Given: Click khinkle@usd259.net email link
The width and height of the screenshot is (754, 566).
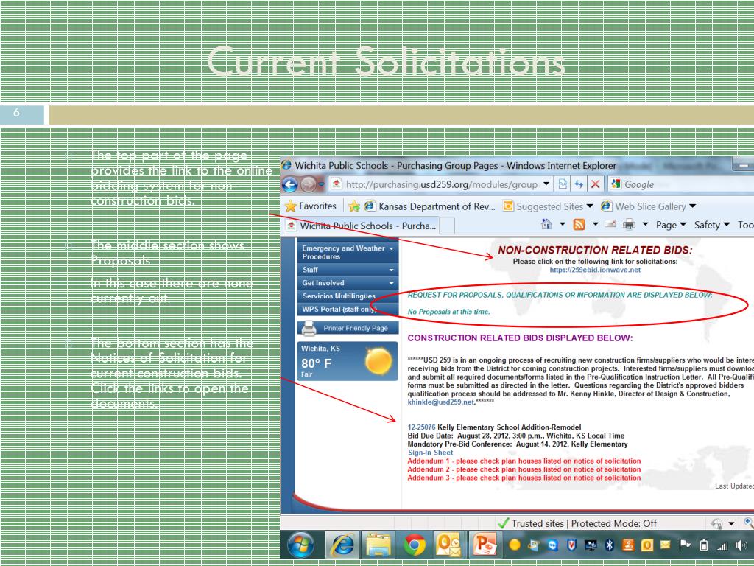Looking at the screenshot, I should (440, 402).
